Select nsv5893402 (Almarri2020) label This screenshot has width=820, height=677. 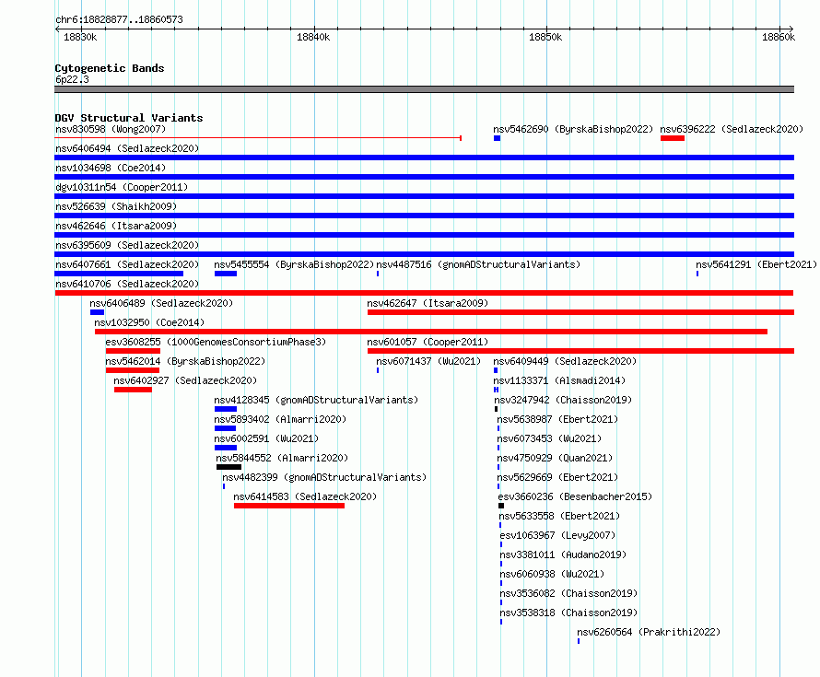(280, 419)
